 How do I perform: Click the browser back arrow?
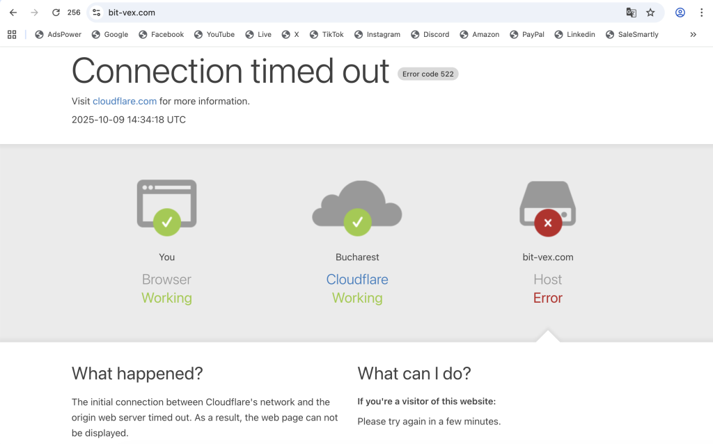(x=13, y=13)
